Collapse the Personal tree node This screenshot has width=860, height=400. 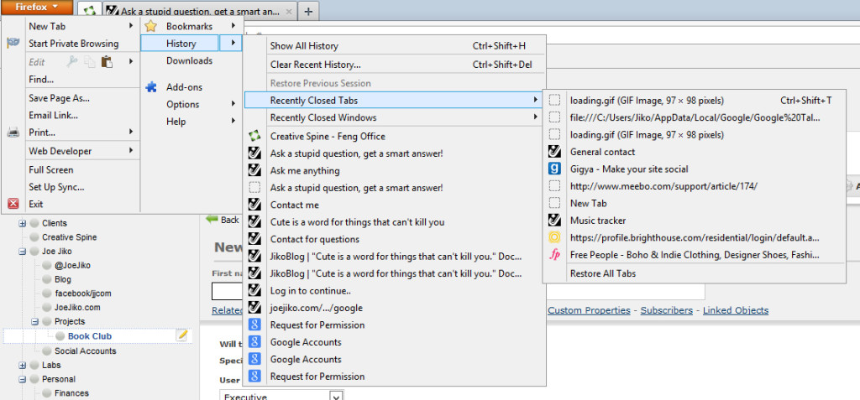pyautogui.click(x=23, y=379)
